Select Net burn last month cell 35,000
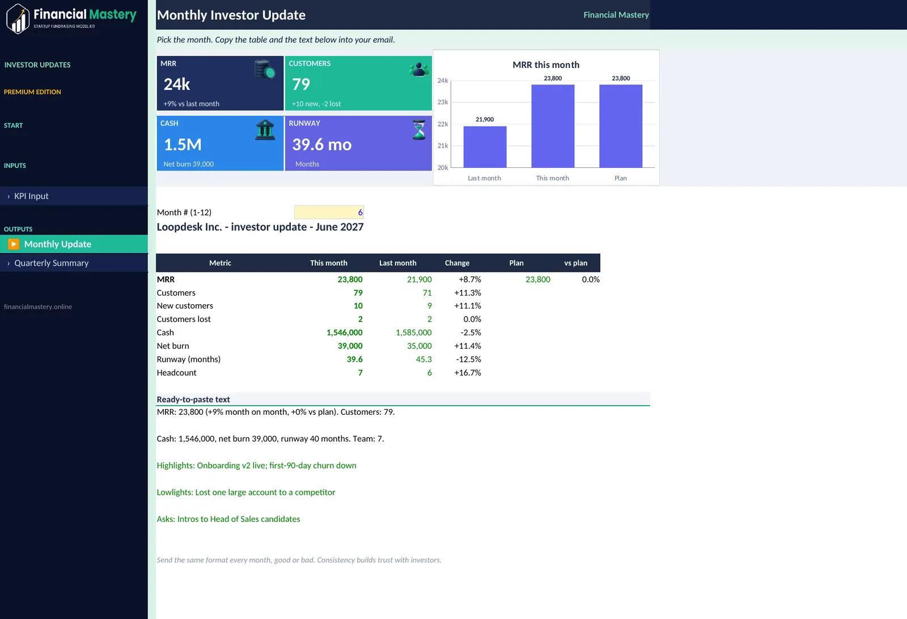This screenshot has height=619, width=907. (x=419, y=346)
